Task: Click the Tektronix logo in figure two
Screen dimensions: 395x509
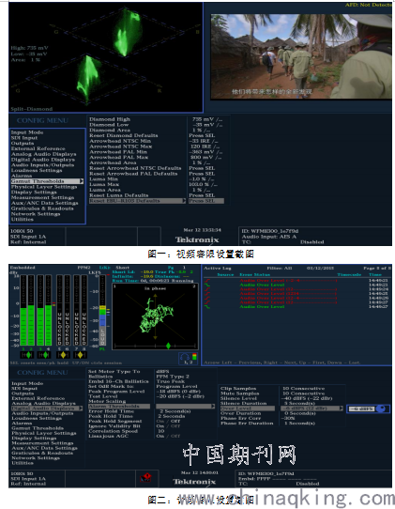Action: tap(194, 482)
